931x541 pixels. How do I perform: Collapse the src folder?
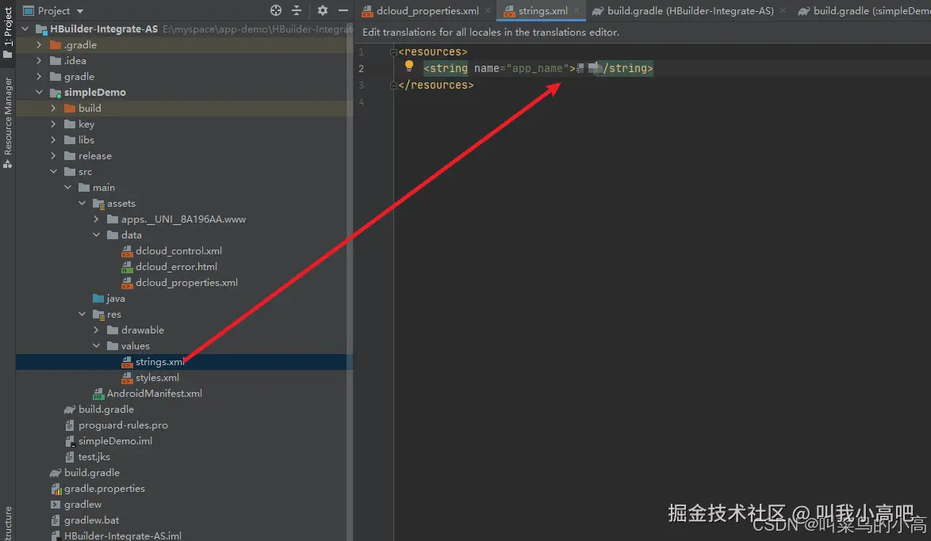(x=53, y=171)
